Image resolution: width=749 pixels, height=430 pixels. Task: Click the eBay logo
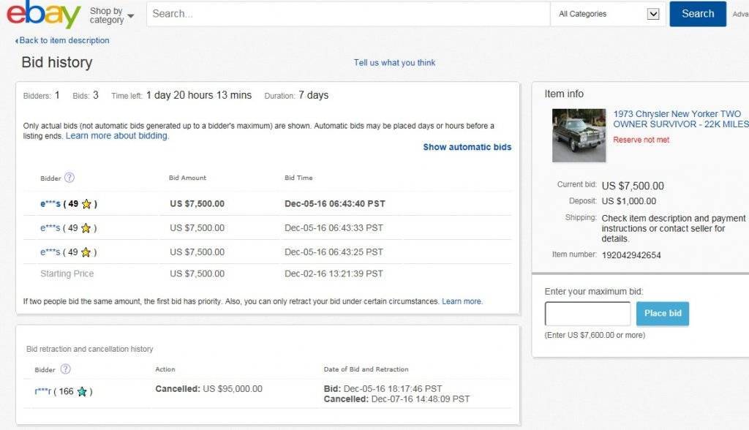tap(44, 15)
